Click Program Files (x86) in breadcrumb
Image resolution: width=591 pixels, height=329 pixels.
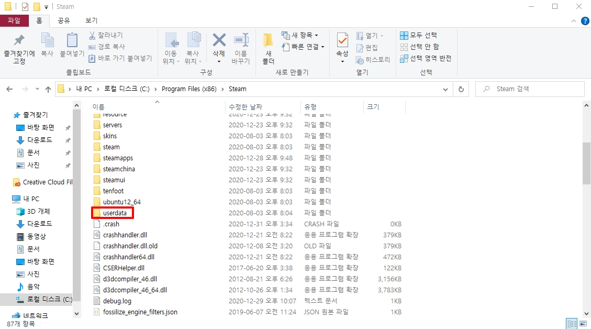[189, 89]
